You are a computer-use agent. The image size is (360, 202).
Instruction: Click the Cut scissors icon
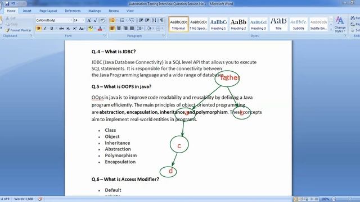coord(7,18)
